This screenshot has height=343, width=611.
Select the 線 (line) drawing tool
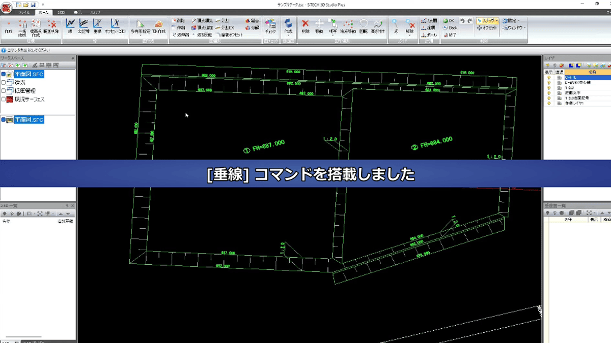click(x=70, y=24)
